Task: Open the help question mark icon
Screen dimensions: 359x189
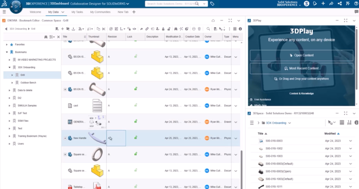Action: [x=356, y=4]
